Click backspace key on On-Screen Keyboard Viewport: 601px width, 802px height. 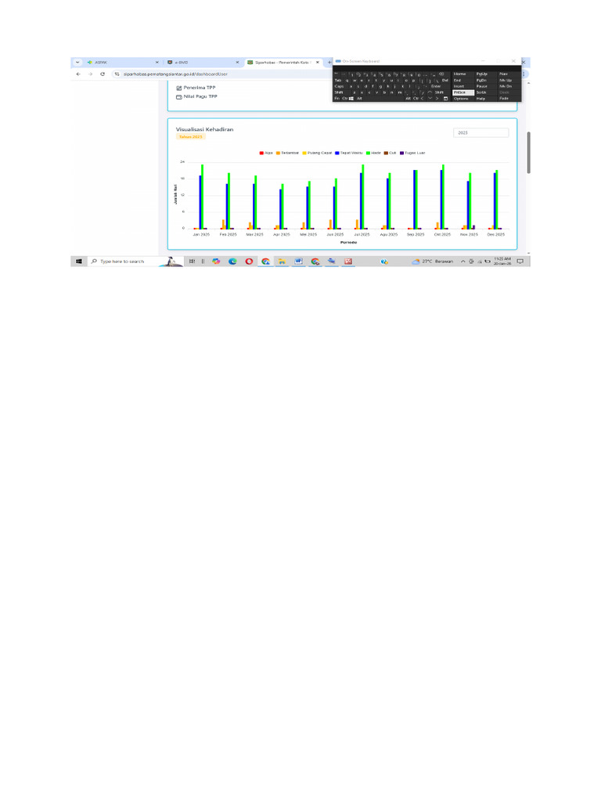tap(441, 74)
